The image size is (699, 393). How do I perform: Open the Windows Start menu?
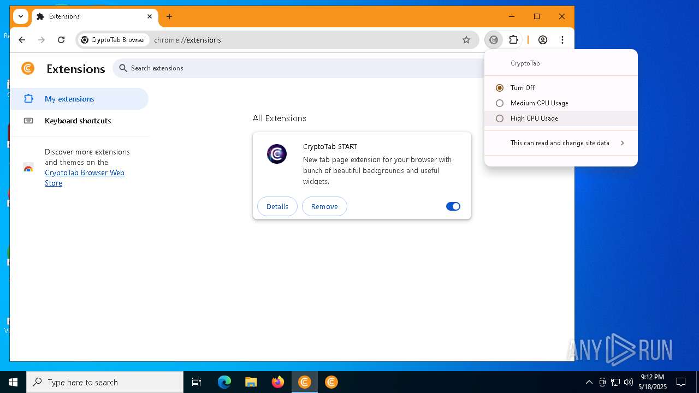click(13, 382)
